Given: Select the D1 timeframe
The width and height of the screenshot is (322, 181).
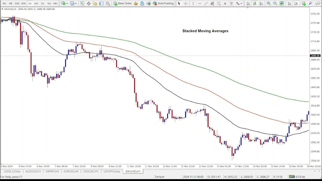Looking at the screenshot, I should 43,3.
